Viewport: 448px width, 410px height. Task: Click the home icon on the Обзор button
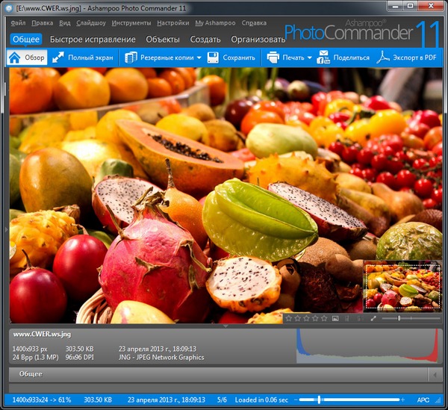tap(14, 58)
